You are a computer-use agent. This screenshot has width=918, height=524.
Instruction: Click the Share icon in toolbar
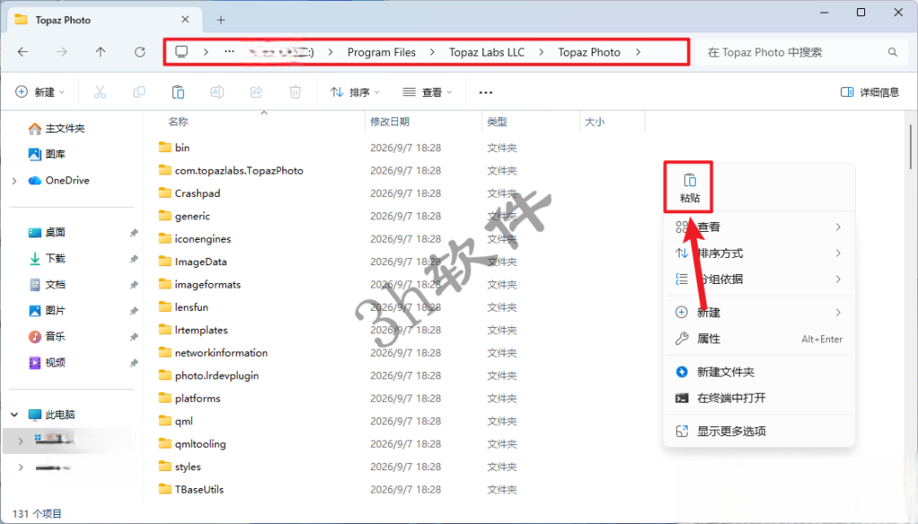(256, 92)
